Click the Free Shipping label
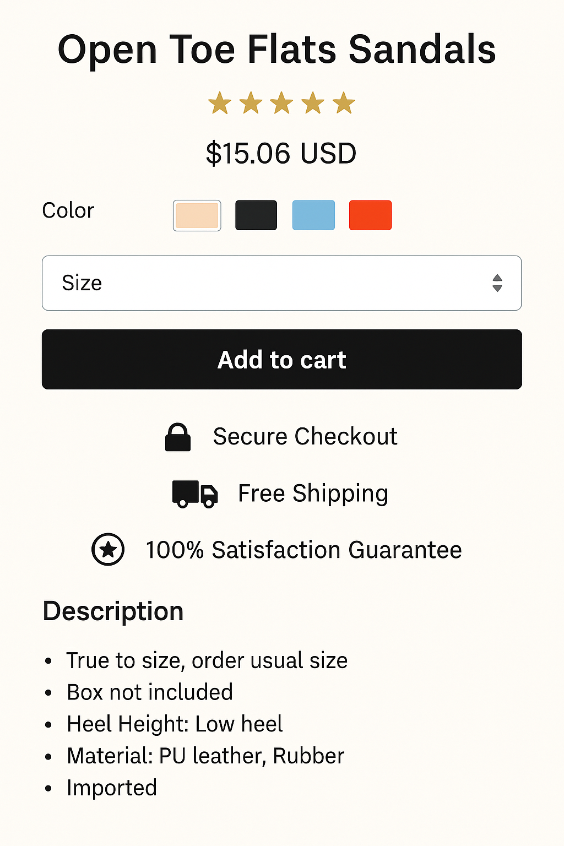 pyautogui.click(x=313, y=493)
